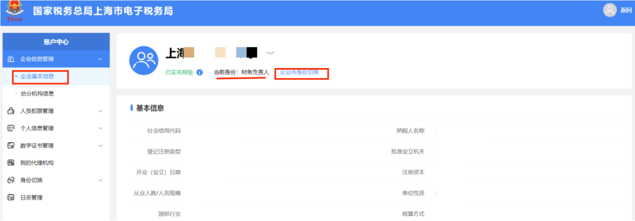Click the 国标行业 label

coord(169,214)
